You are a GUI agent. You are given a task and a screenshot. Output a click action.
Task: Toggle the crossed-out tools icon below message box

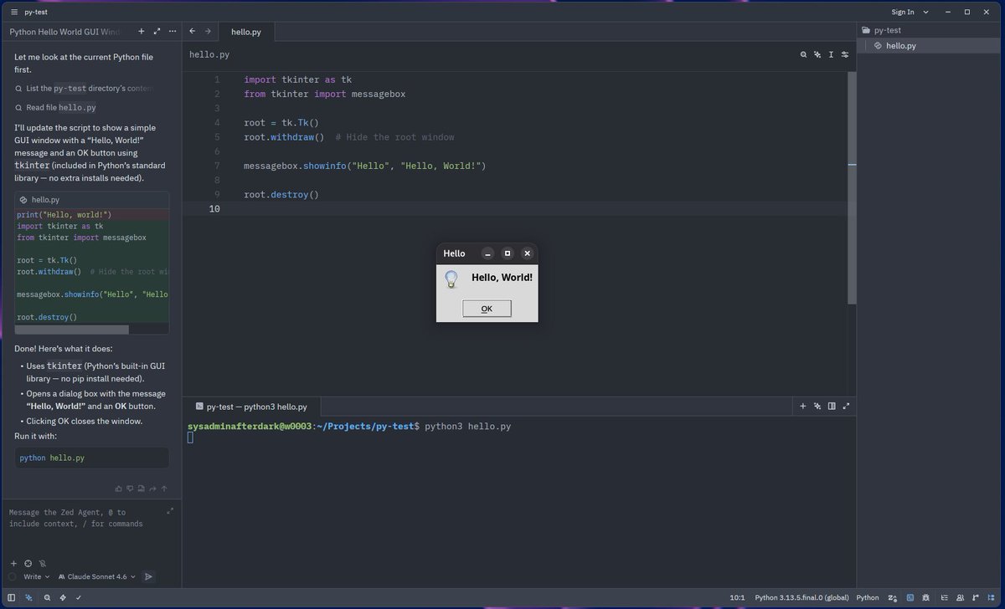point(43,564)
